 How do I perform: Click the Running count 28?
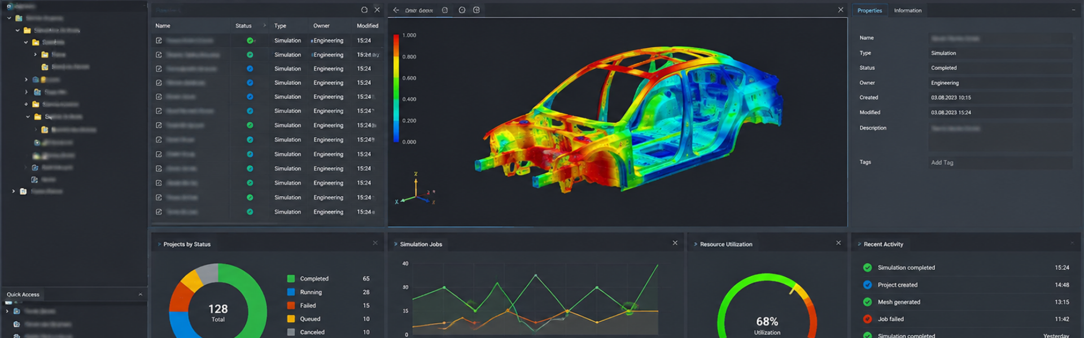[366, 292]
